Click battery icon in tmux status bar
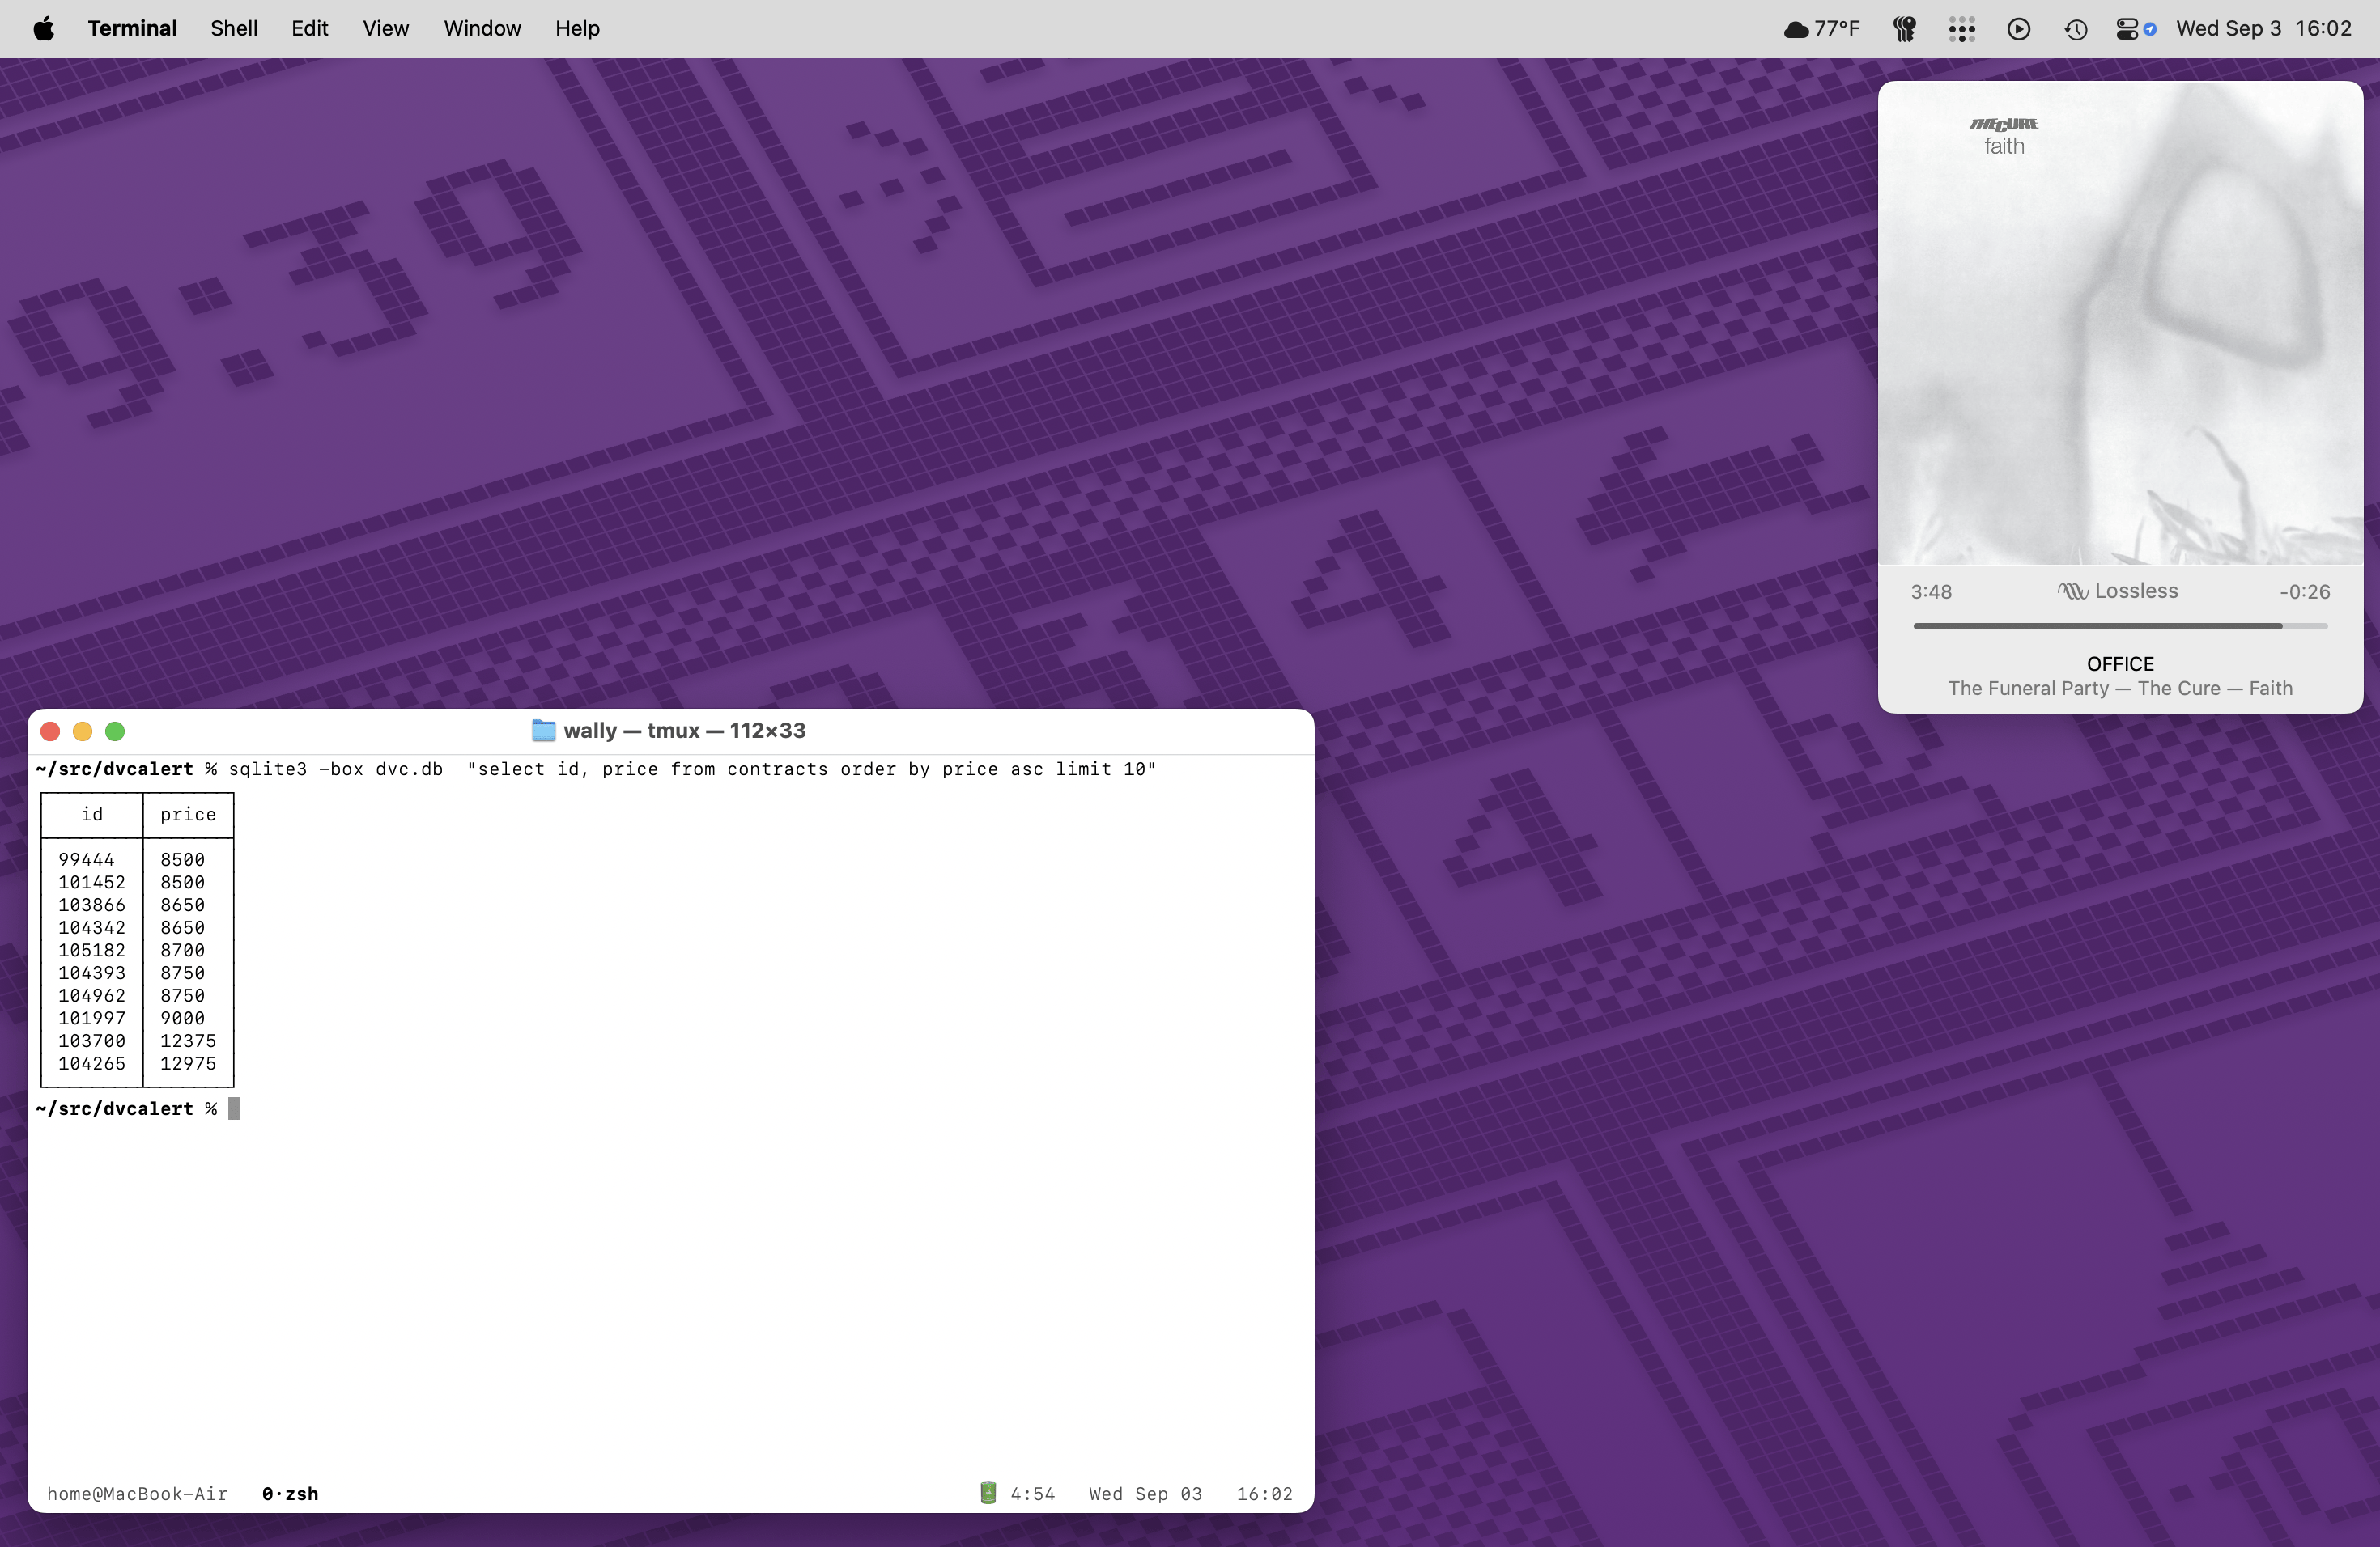Viewport: 2380px width, 1547px height. click(x=987, y=1493)
